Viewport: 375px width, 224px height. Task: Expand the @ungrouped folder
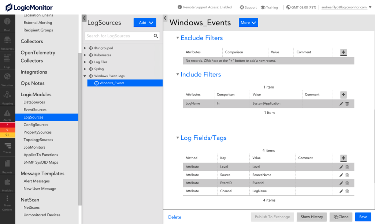85,48
